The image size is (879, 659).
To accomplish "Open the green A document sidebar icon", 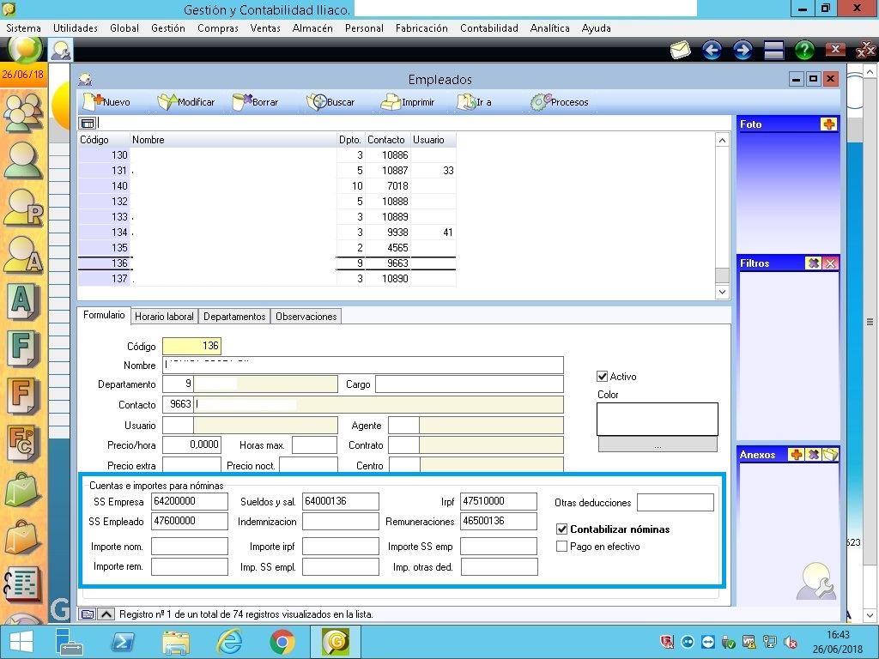I will (x=23, y=300).
